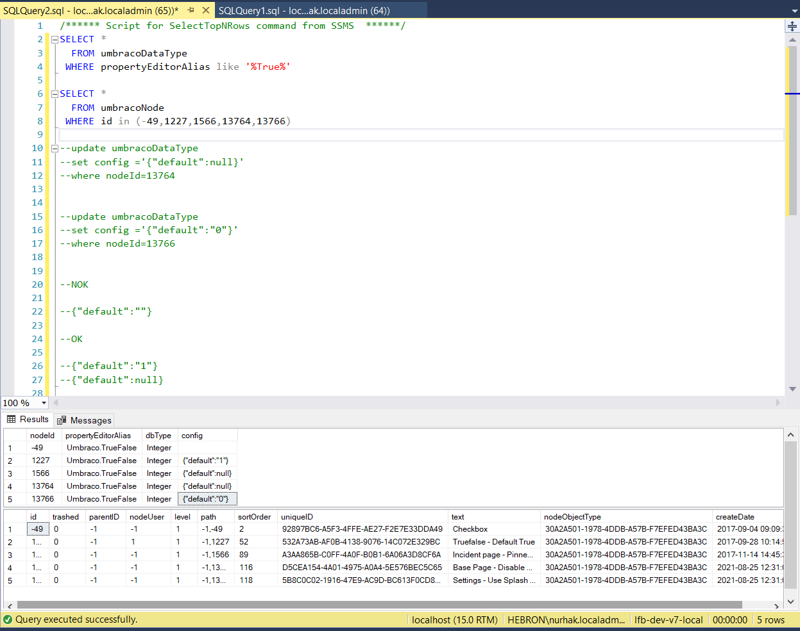Click the 5 rows status indicator

point(770,620)
